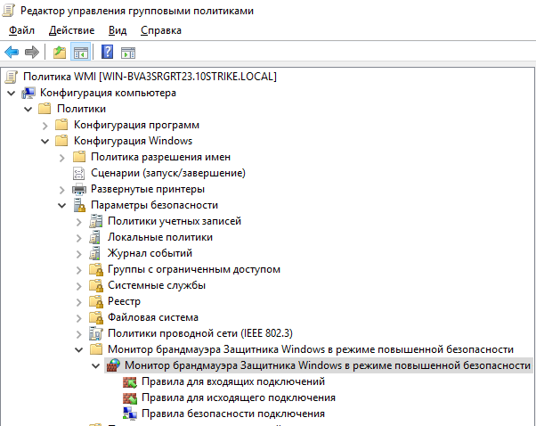Click the Политики folder icon
The image size is (536, 426).
(45, 109)
